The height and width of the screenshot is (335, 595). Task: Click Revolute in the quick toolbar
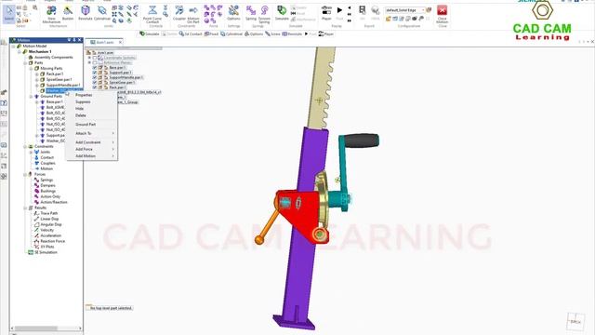coord(292,34)
